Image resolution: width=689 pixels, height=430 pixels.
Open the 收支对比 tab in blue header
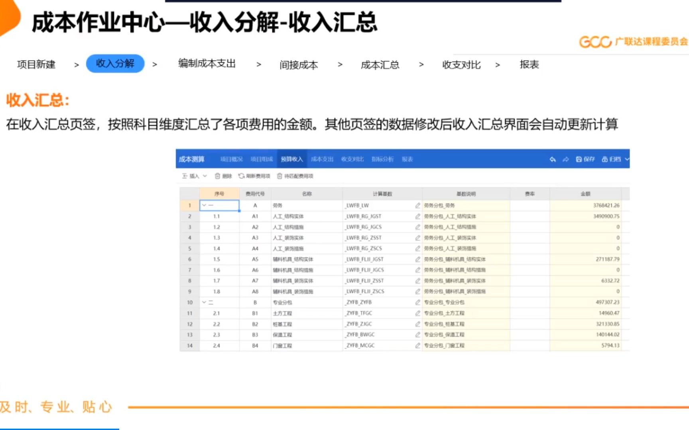click(352, 159)
